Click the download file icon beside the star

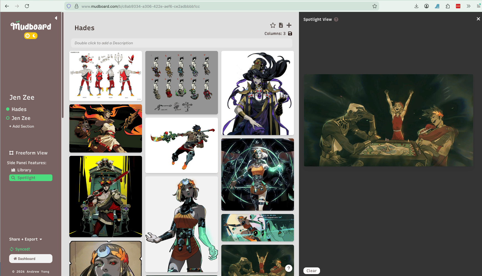pos(281,25)
